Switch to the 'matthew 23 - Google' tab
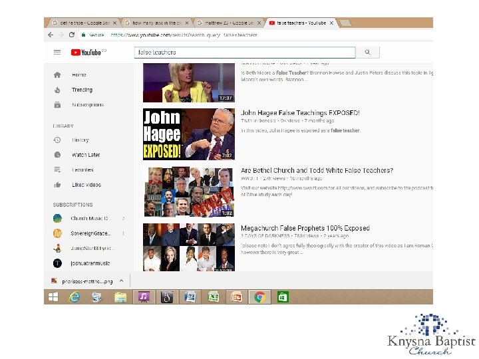479x359 pixels. click(229, 23)
